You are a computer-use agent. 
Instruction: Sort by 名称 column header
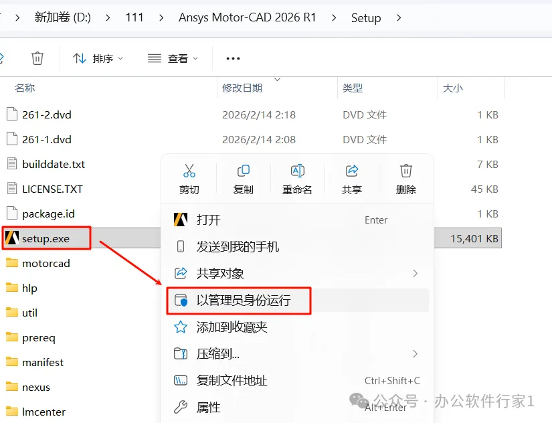(x=25, y=88)
